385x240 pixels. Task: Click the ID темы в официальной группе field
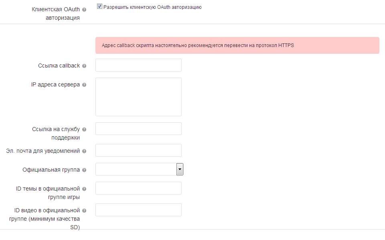(x=138, y=188)
